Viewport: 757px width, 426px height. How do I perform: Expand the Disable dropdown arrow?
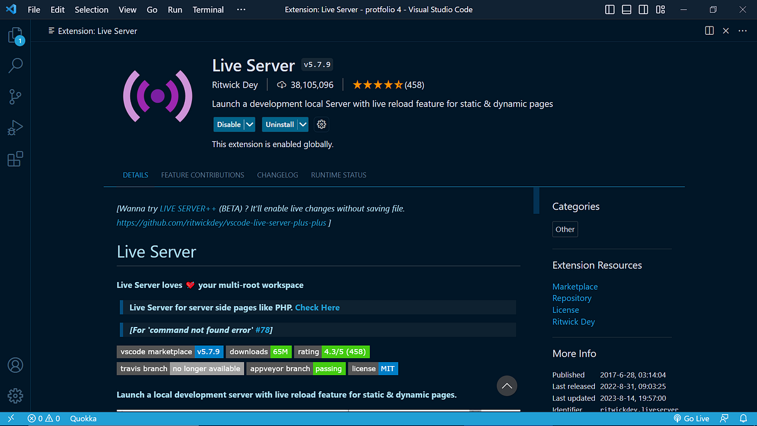249,124
